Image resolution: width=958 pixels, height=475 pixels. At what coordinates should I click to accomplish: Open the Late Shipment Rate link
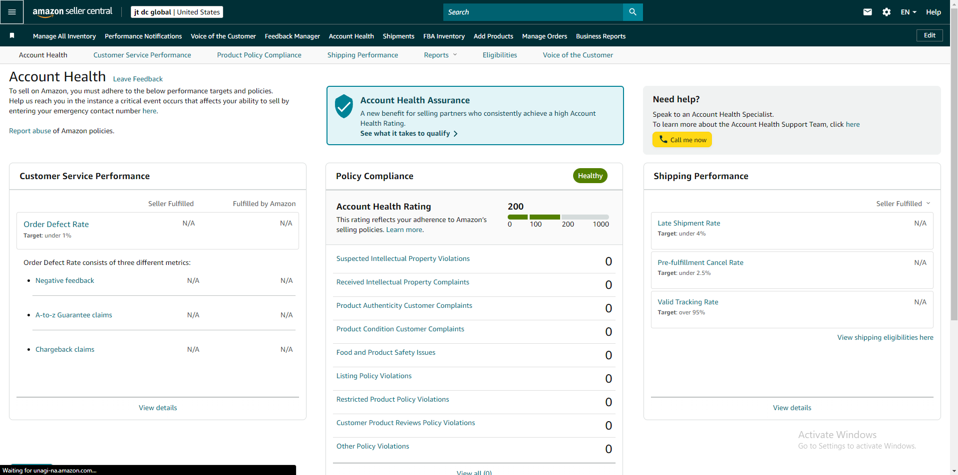[x=688, y=223]
